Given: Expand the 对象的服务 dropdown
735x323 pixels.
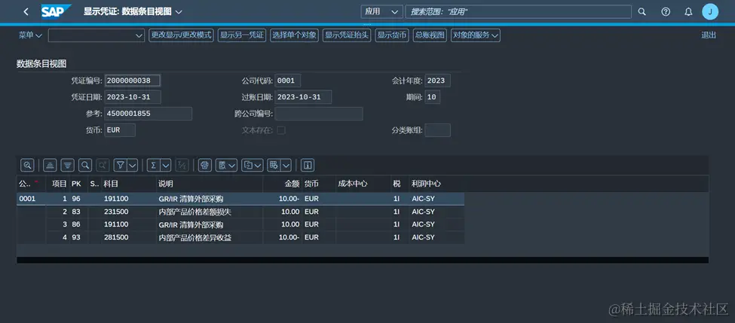Looking at the screenshot, I should click(x=476, y=35).
